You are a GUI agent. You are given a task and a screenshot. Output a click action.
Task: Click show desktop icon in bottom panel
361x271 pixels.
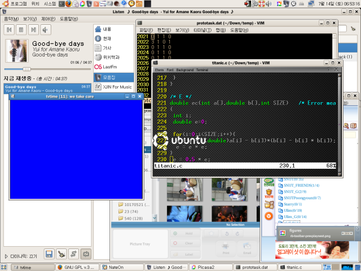click(x=4, y=267)
